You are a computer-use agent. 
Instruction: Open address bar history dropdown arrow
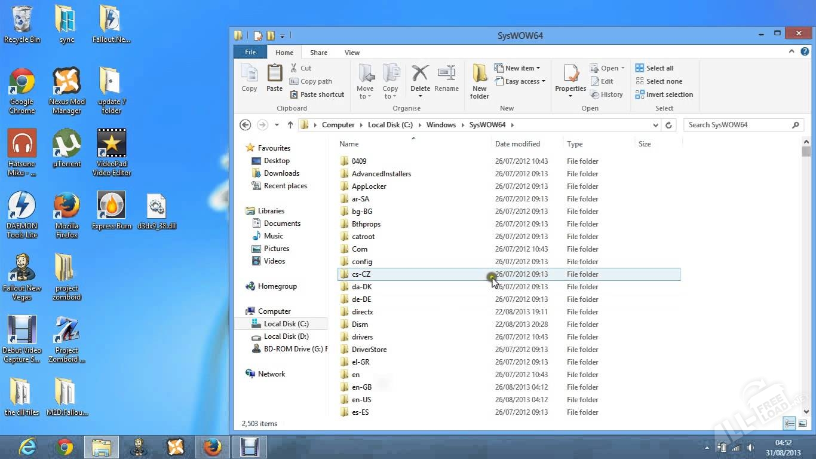pos(655,125)
